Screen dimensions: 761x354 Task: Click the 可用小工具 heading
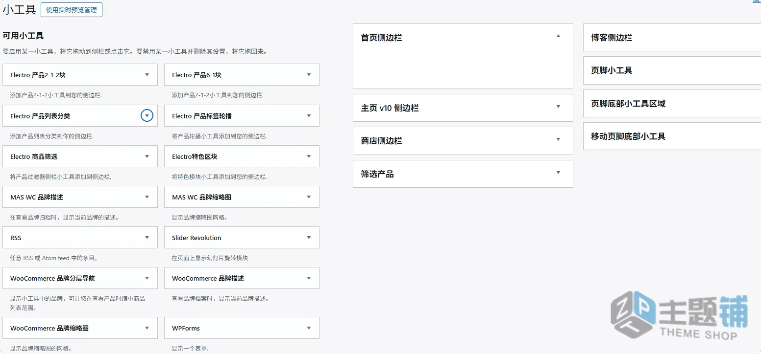(23, 36)
